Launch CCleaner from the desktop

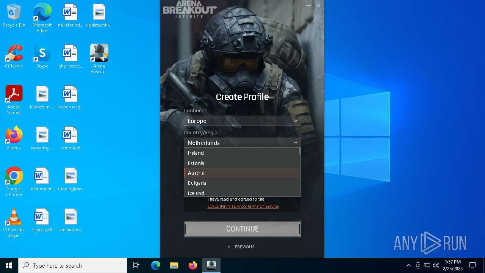(x=14, y=56)
